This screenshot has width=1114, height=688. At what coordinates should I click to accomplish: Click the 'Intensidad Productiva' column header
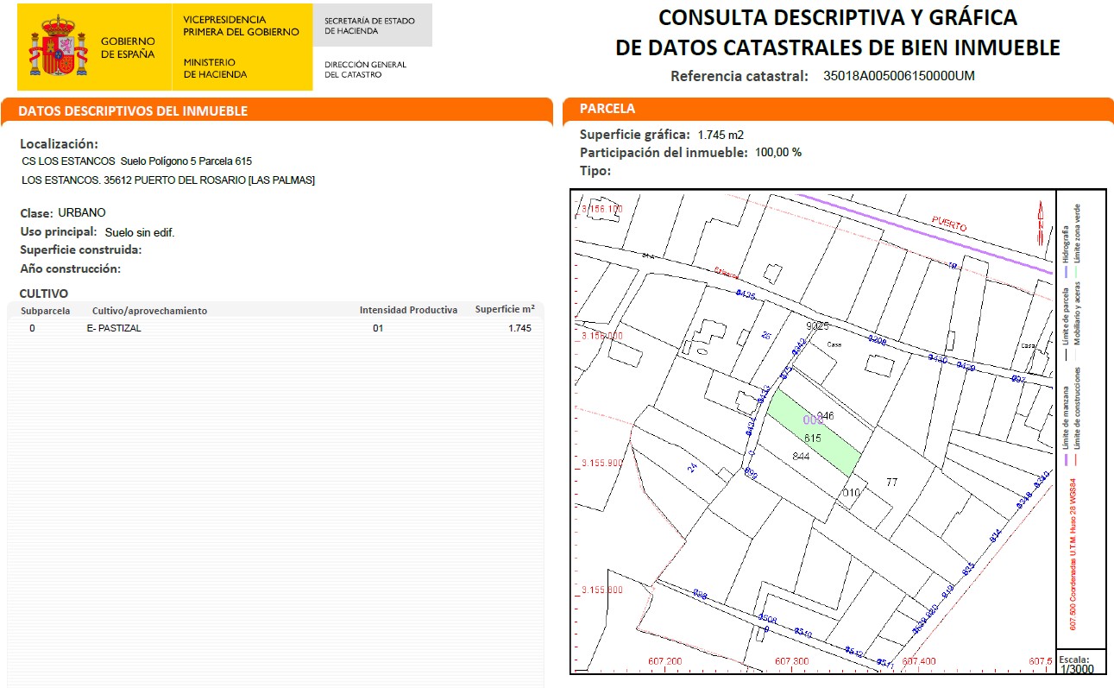(x=408, y=311)
